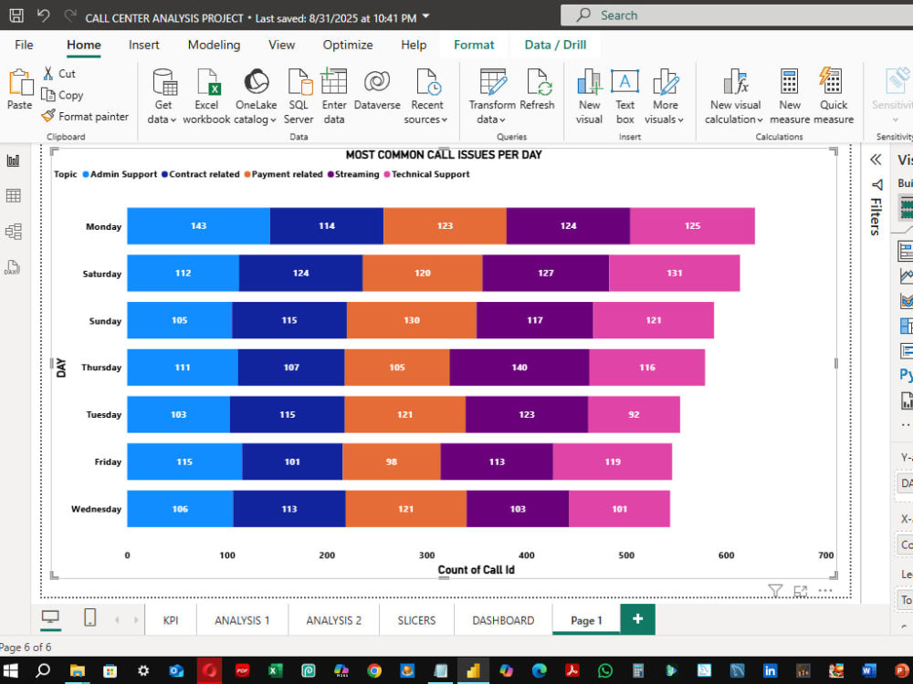Open the Get data dropdown
Image resolution: width=913 pixels, height=684 pixels.
(x=163, y=96)
